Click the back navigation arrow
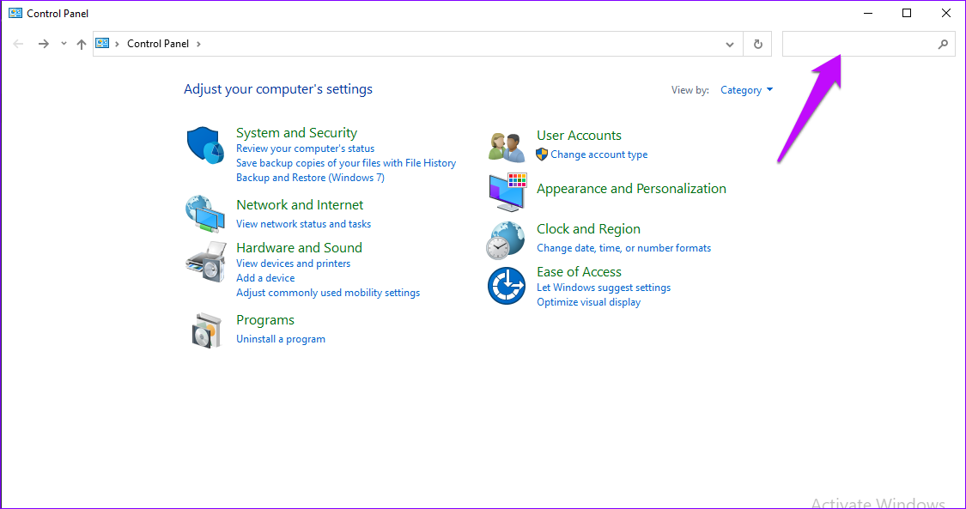 click(x=19, y=44)
